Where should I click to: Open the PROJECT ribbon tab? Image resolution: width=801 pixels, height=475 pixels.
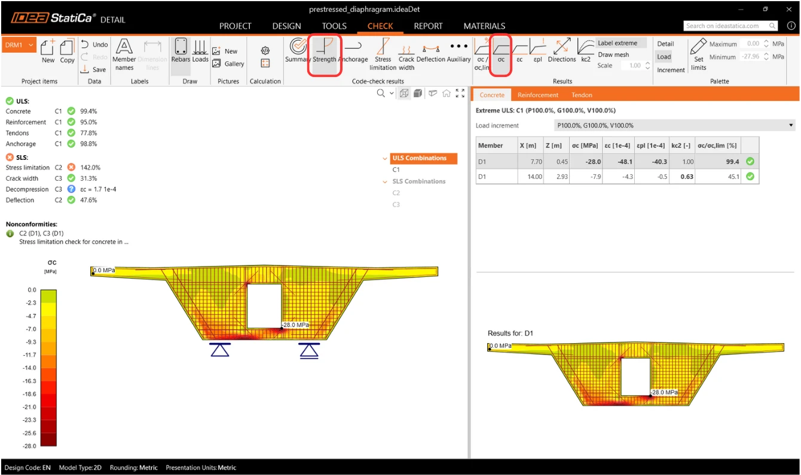[x=236, y=26]
